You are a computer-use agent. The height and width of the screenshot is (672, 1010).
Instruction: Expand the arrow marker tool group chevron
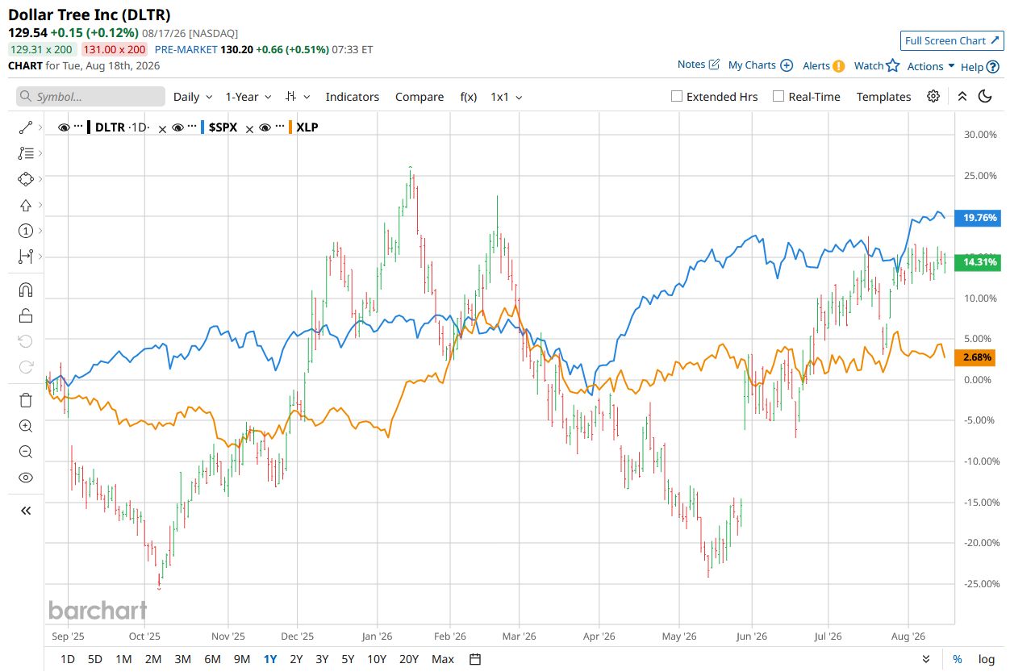40,205
